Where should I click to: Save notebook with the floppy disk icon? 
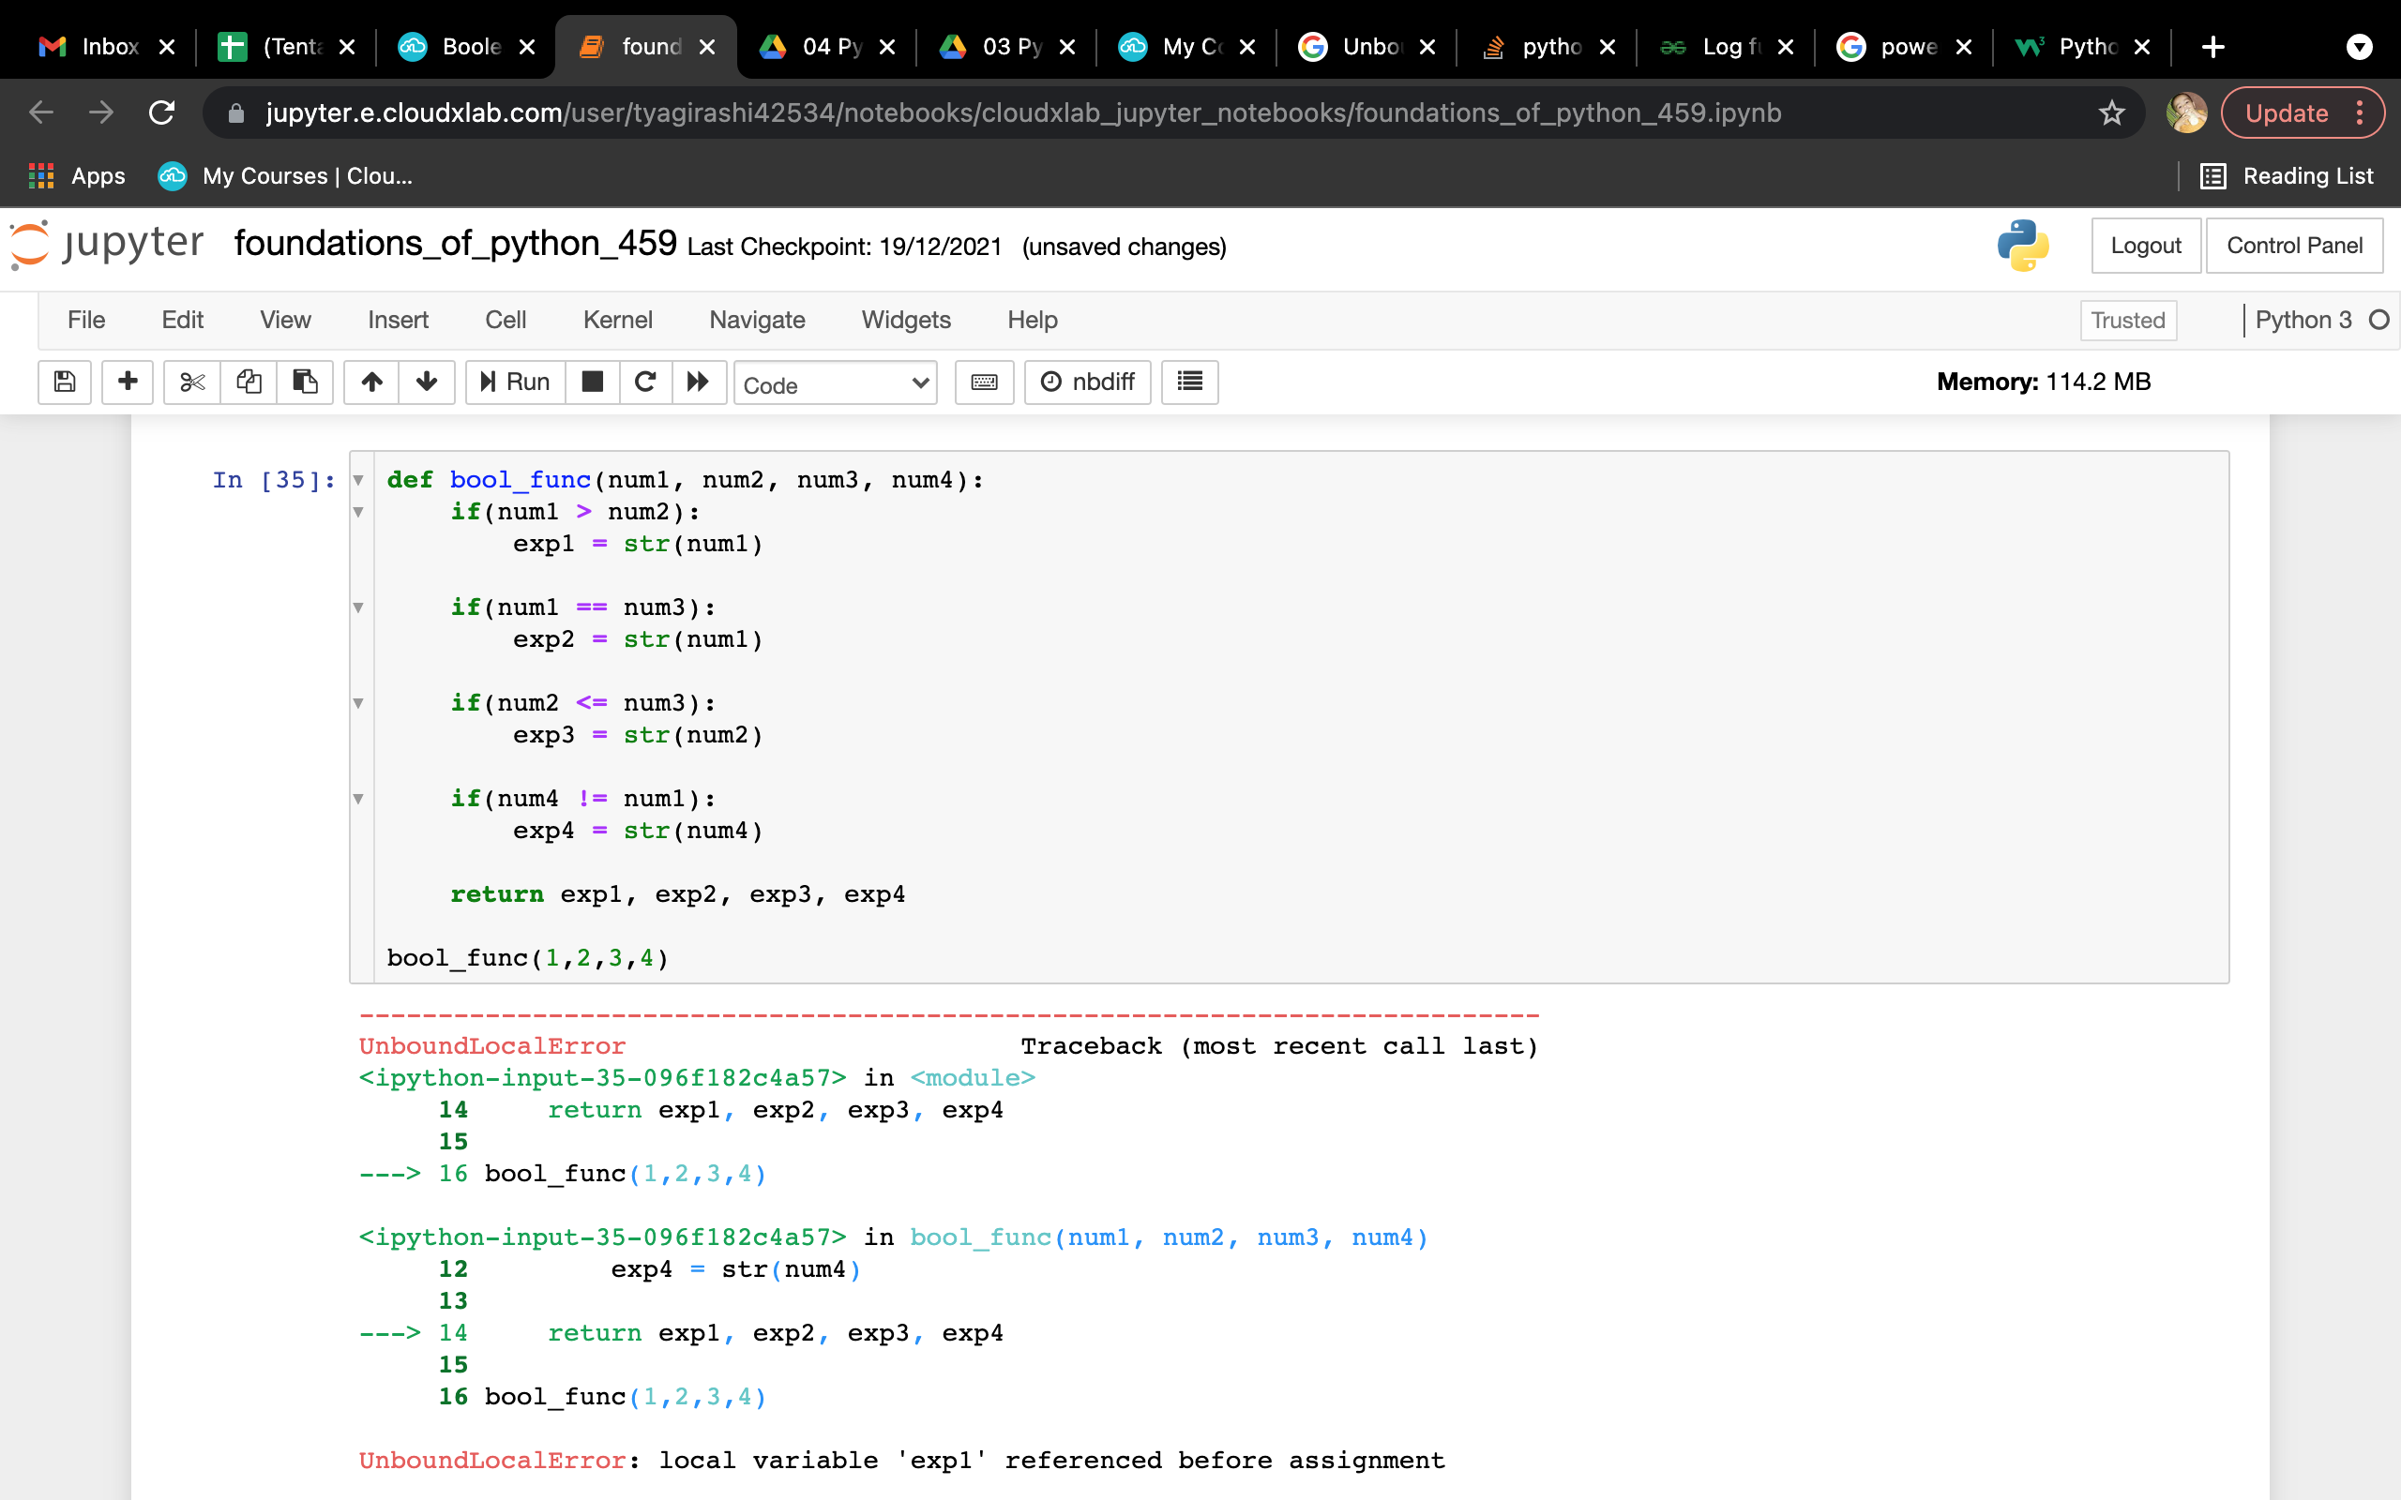[65, 382]
